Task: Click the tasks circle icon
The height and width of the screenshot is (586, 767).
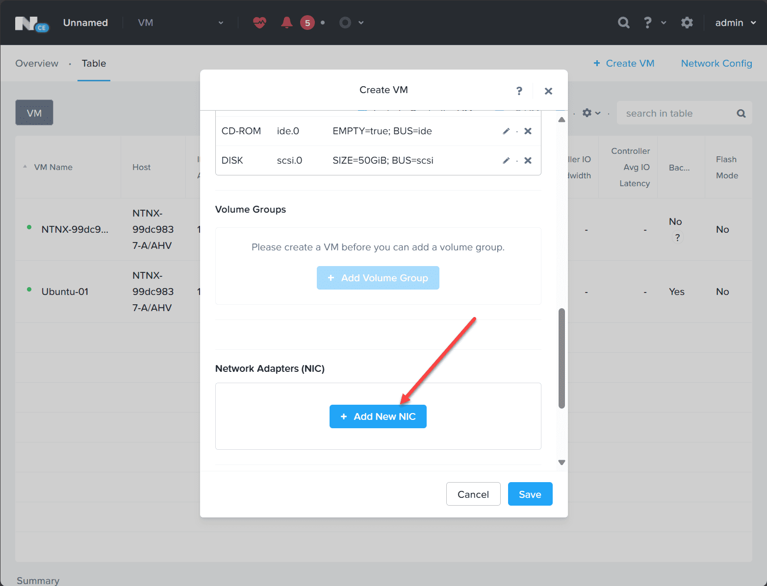Action: coord(345,23)
